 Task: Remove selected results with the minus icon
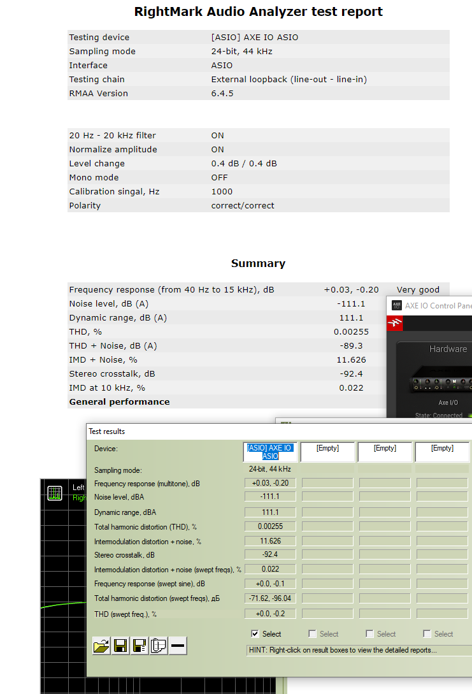178,646
